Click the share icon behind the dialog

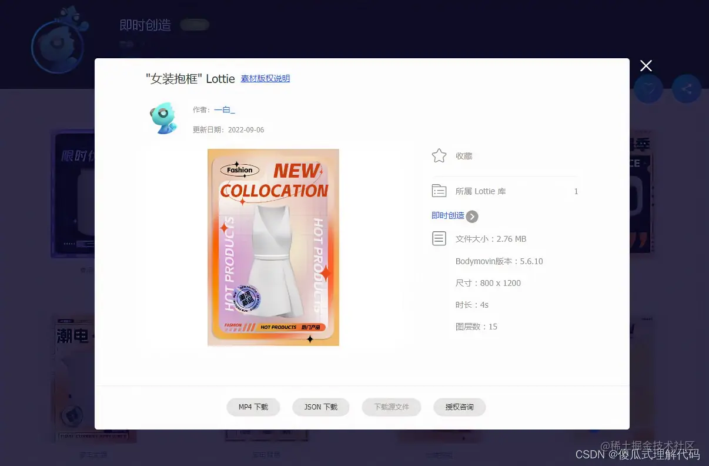pos(687,89)
